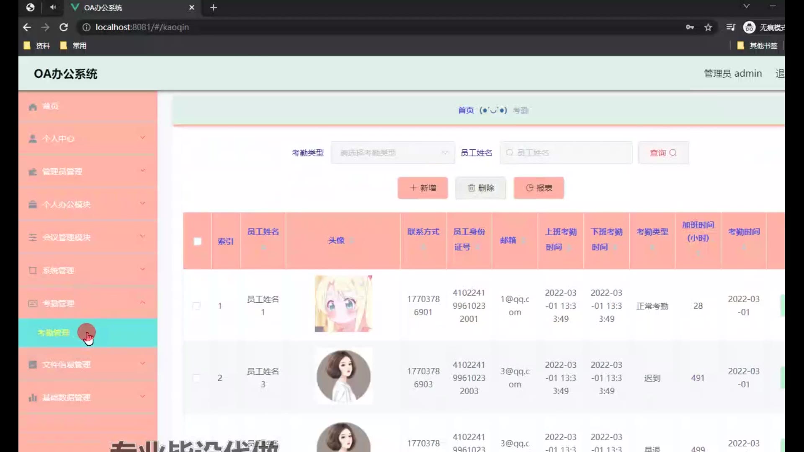
Task: Open the 首页 sidebar menu item
Action: (88, 106)
